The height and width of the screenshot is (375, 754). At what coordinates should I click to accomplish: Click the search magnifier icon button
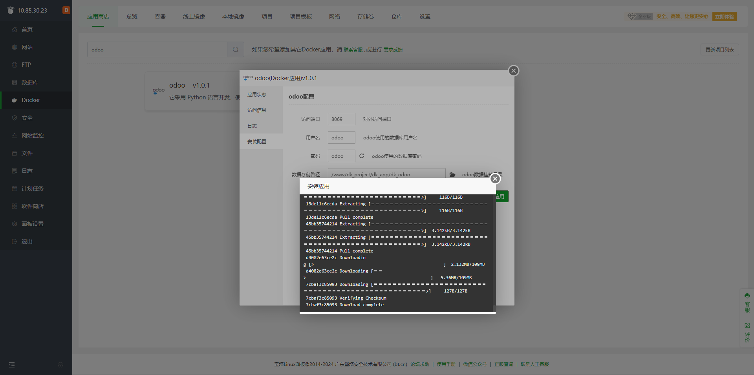tap(236, 49)
